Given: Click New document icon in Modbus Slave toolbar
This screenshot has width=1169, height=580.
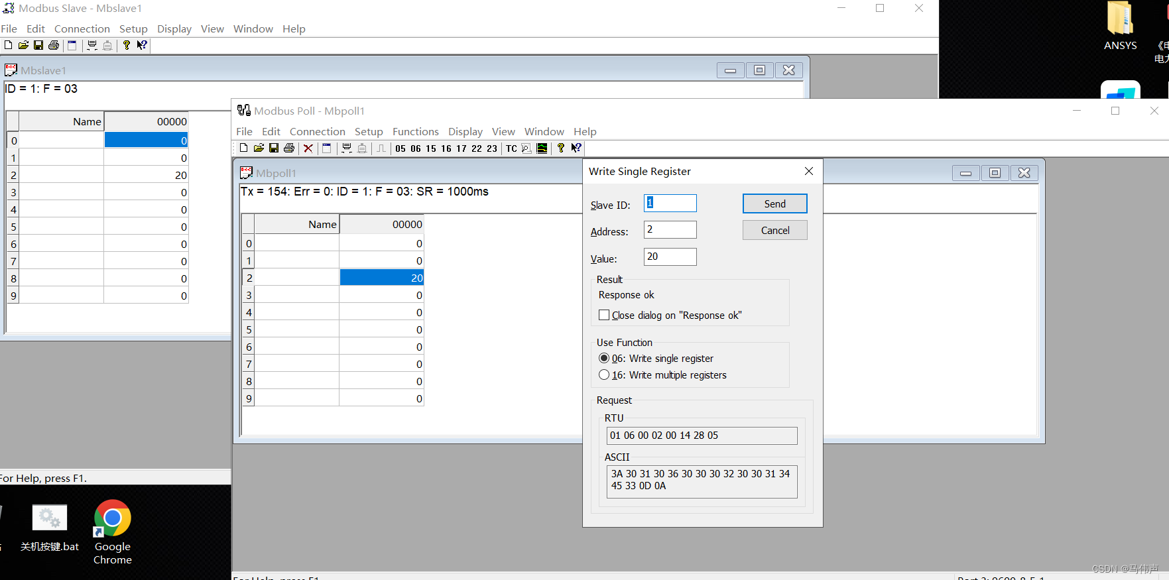Looking at the screenshot, I should 8,45.
